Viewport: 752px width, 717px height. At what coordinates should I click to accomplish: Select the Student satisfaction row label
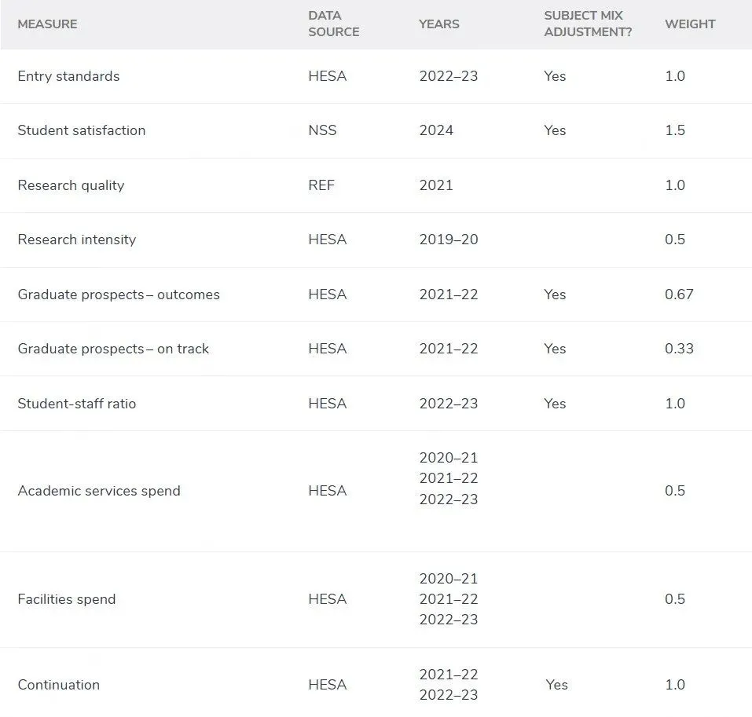coord(82,130)
